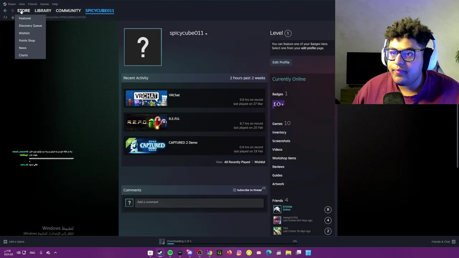Screen dimensions: 459x258
Task: Open the Games menu
Action: tap(44, 4)
